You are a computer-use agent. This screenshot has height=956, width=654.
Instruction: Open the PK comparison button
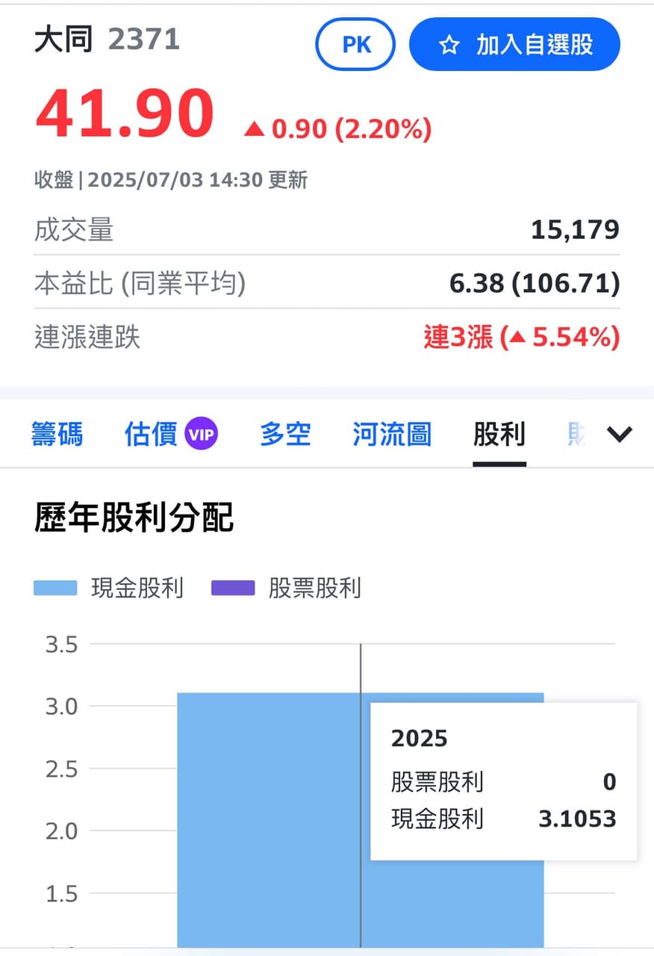pos(356,45)
